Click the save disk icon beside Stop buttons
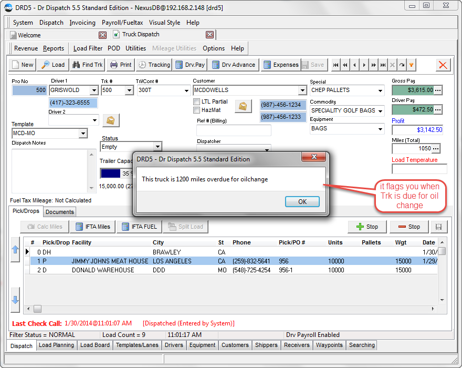462x368 pixels. coord(439,227)
